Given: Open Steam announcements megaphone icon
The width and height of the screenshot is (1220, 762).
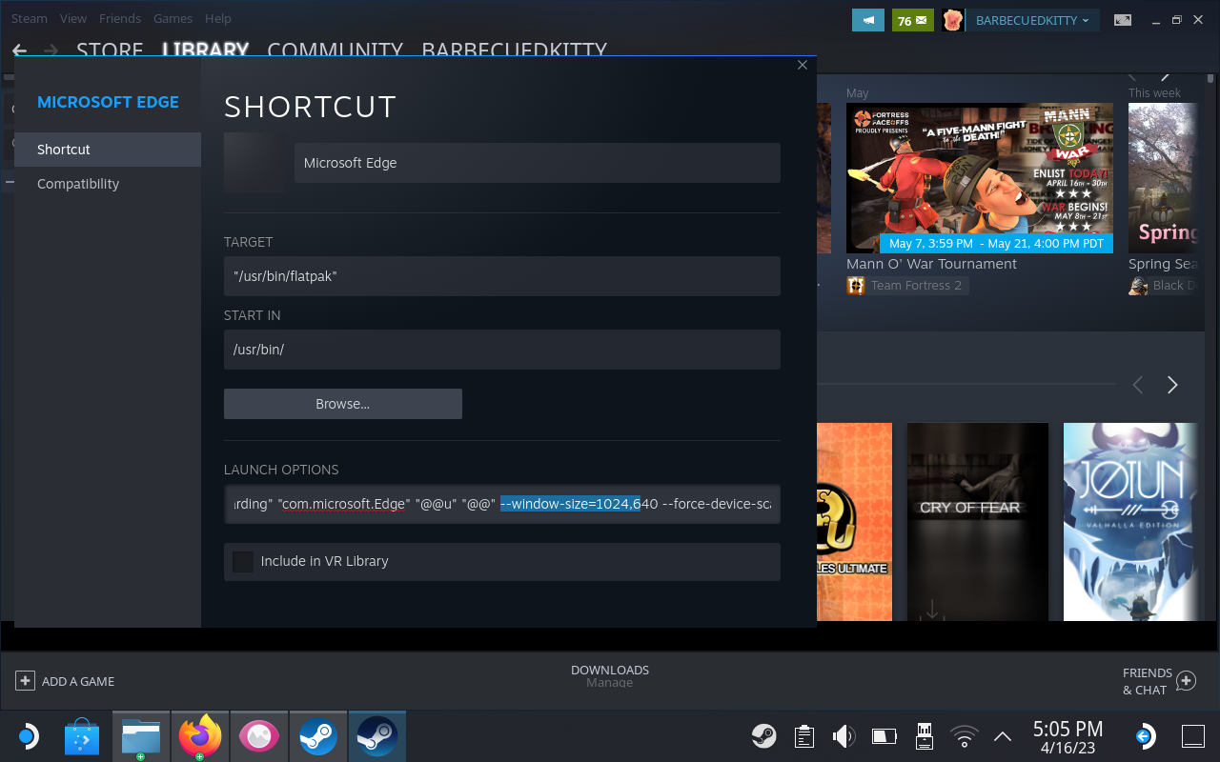Looking at the screenshot, I should click(x=867, y=20).
